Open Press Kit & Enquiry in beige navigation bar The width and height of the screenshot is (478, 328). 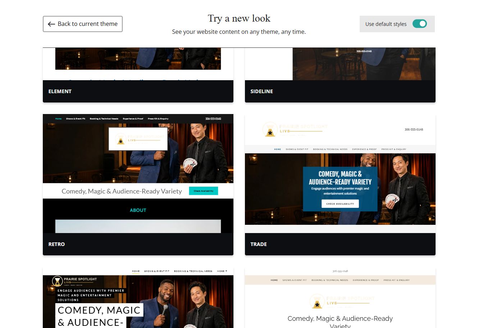click(x=396, y=280)
